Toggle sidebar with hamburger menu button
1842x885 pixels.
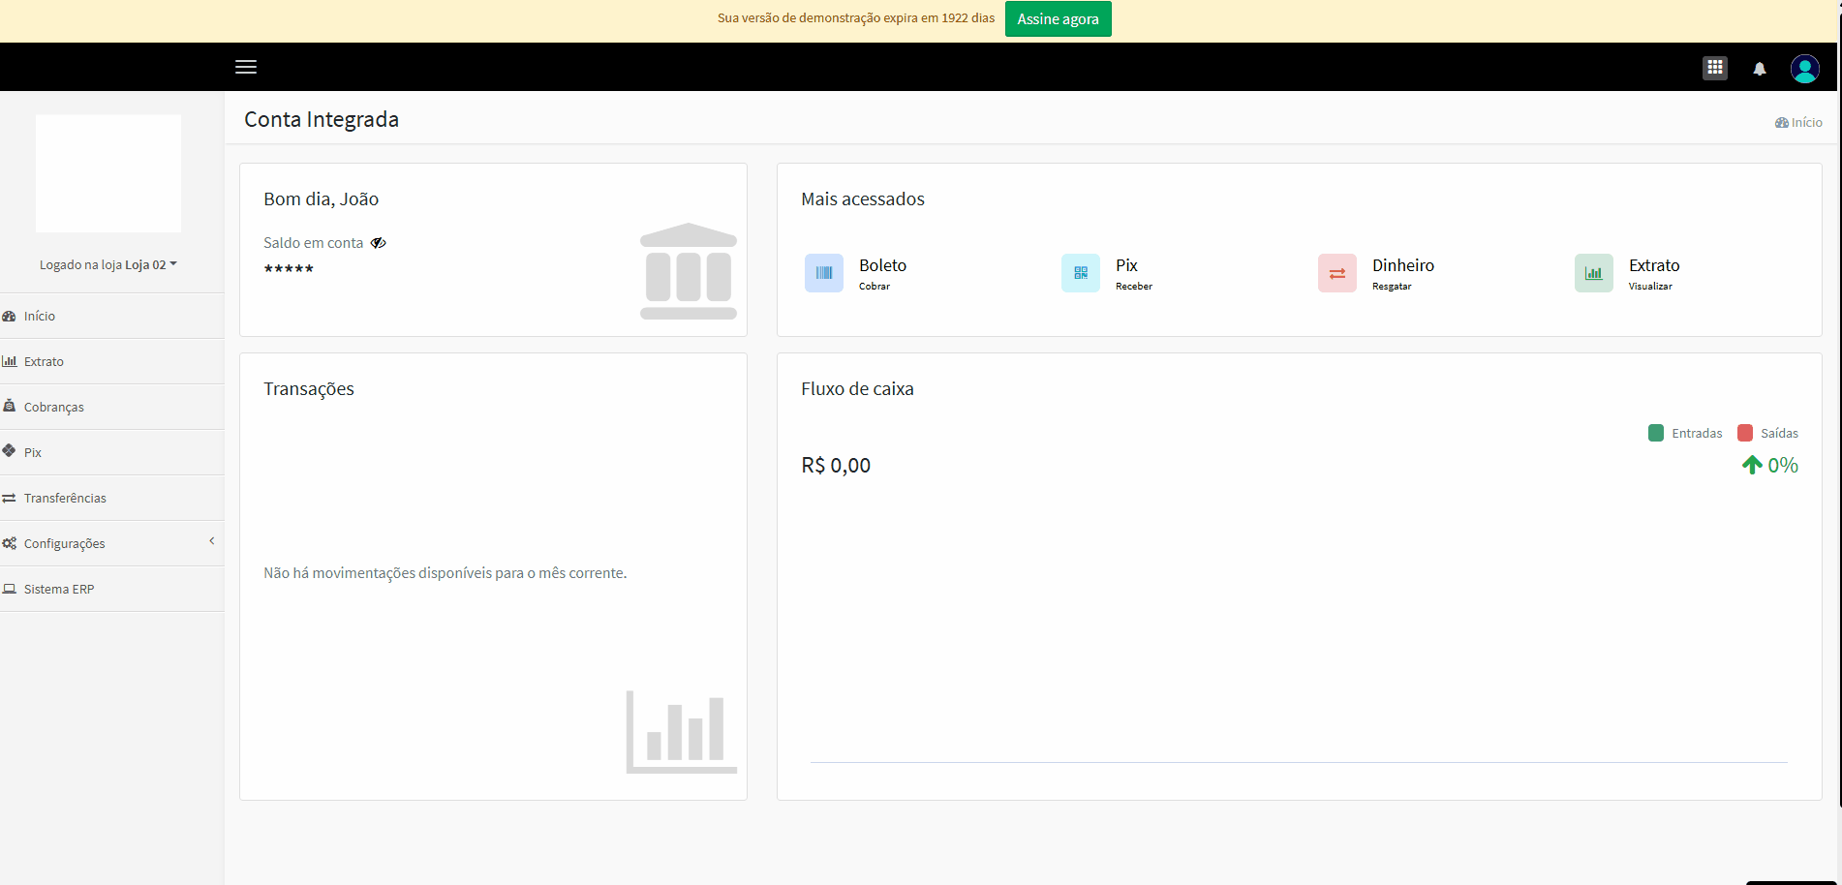coord(246,67)
